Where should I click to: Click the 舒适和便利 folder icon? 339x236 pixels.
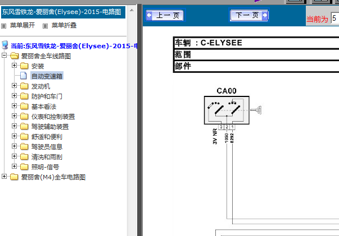click(24, 136)
